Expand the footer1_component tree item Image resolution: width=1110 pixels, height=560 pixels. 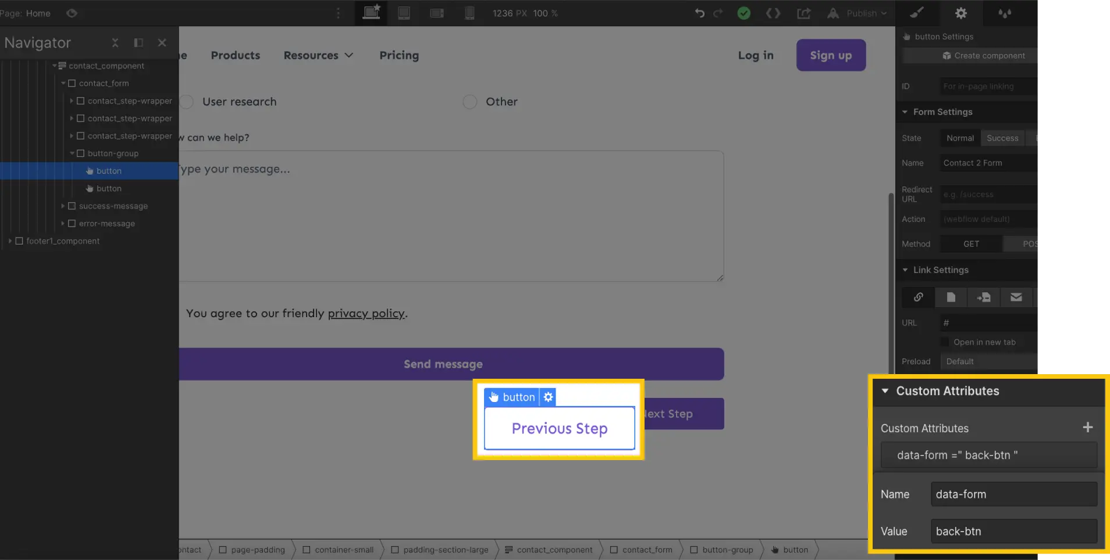tap(10, 240)
